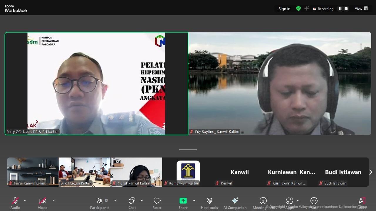Open the More options ellipsis icon

pyautogui.click(x=314, y=201)
